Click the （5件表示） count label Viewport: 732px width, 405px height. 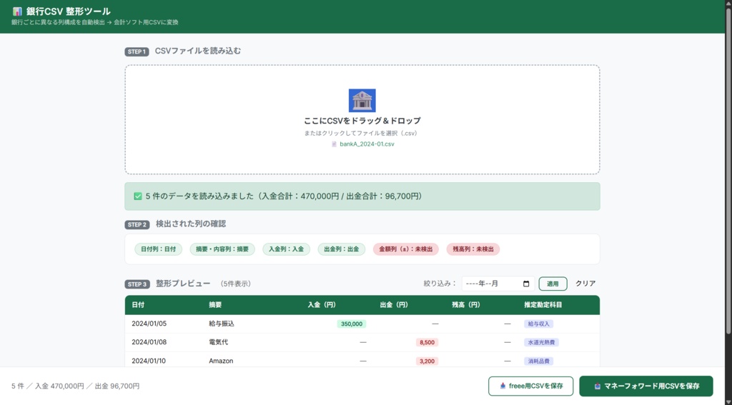coord(236,284)
